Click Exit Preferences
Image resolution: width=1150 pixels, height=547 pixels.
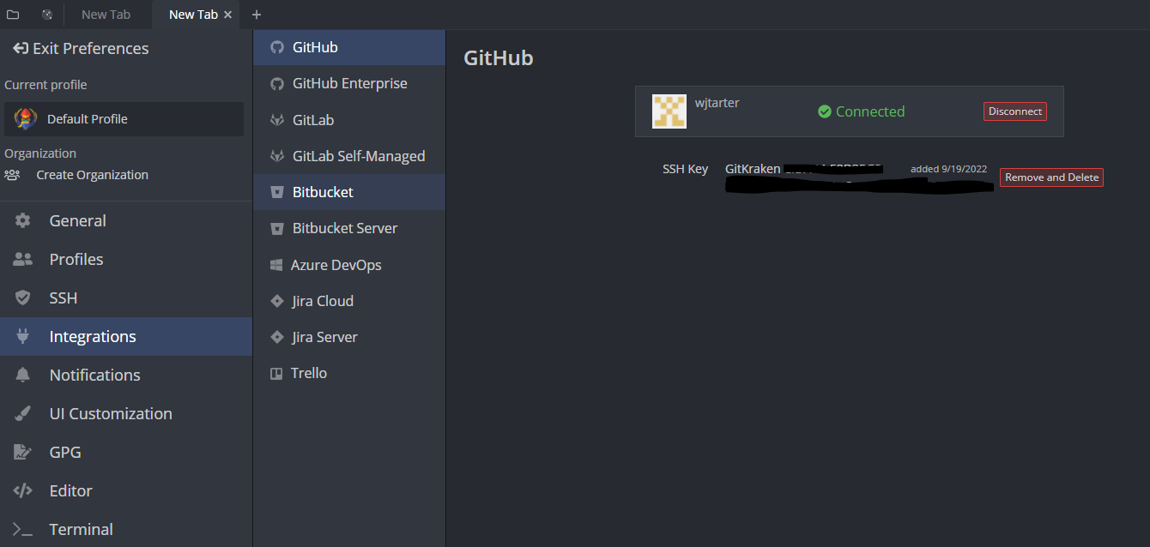tap(81, 49)
